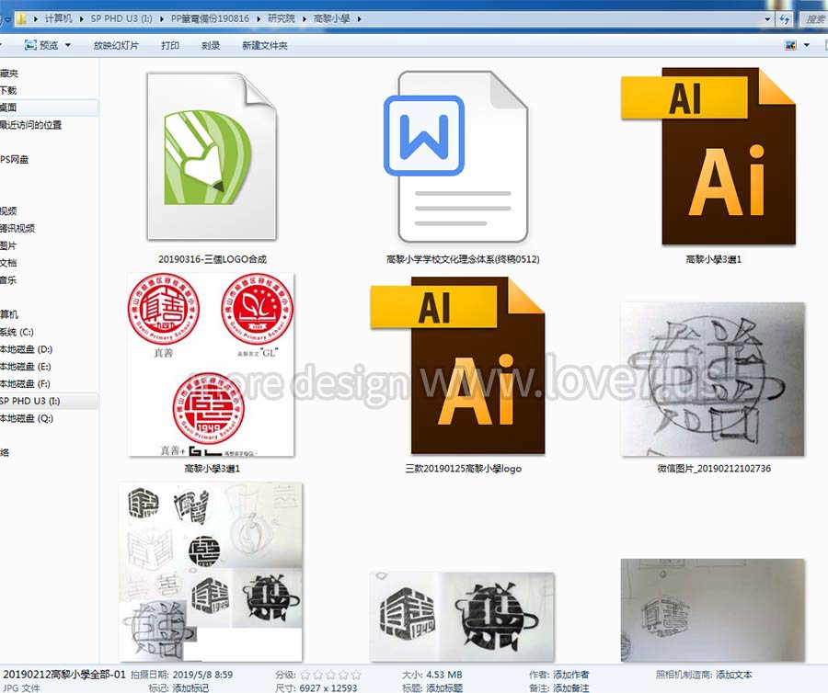The height and width of the screenshot is (693, 828).
Task: Open 图片 pictures library in the sidebar
Action: point(8,245)
